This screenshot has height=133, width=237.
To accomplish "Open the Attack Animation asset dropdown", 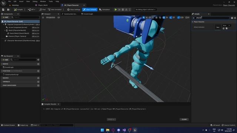I will point(226,25).
